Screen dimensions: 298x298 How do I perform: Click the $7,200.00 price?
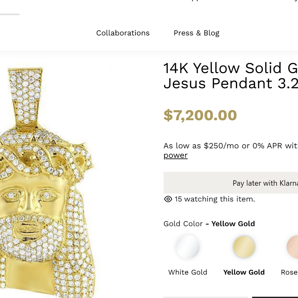pyautogui.click(x=200, y=115)
